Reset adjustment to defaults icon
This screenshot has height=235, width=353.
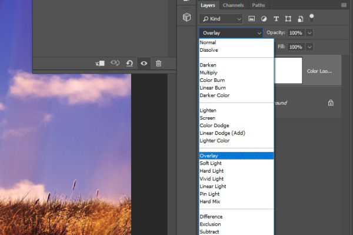pos(129,64)
